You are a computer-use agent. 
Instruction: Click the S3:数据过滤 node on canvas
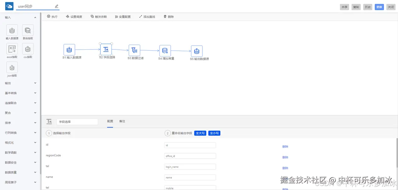[x=134, y=50]
